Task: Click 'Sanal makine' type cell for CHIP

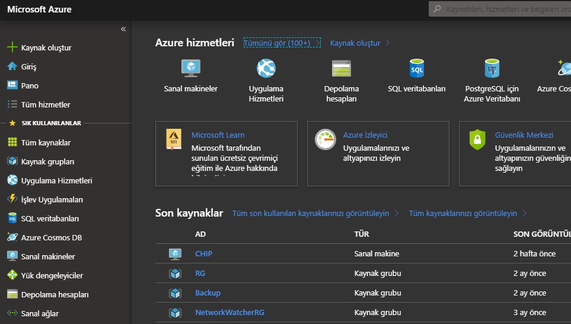Action: [377, 253]
